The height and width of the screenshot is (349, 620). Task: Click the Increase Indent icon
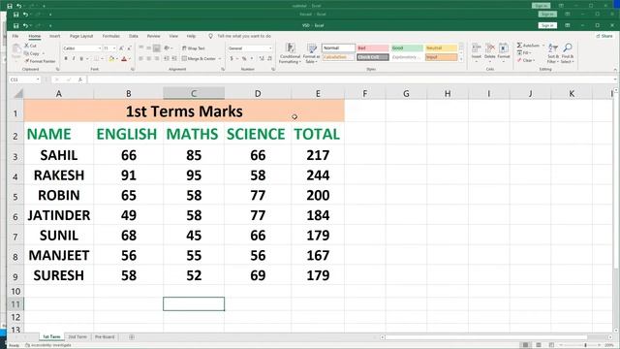coord(174,58)
